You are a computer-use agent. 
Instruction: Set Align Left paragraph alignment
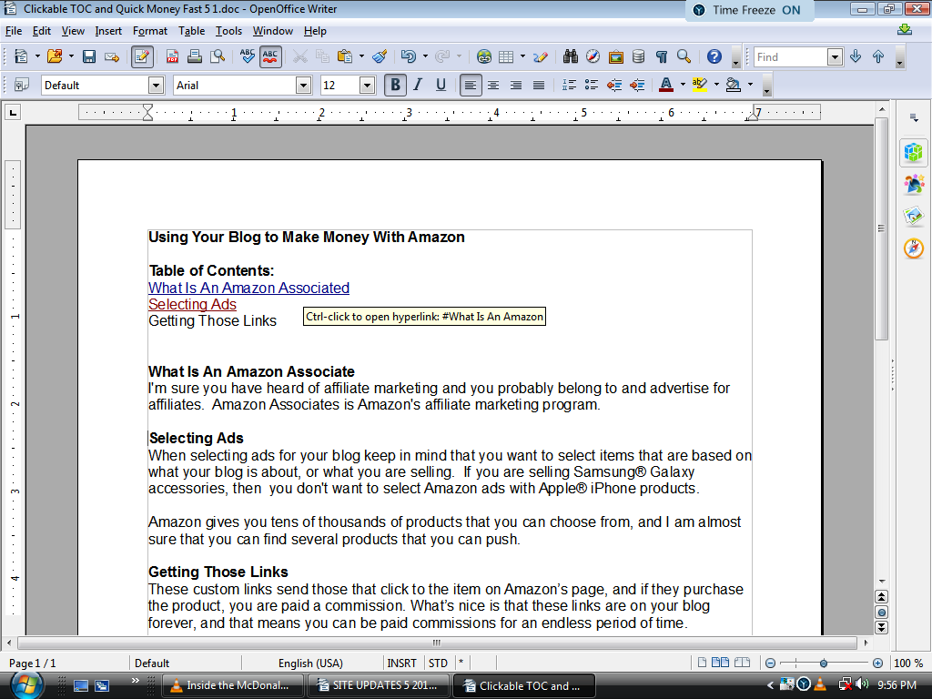pos(471,85)
